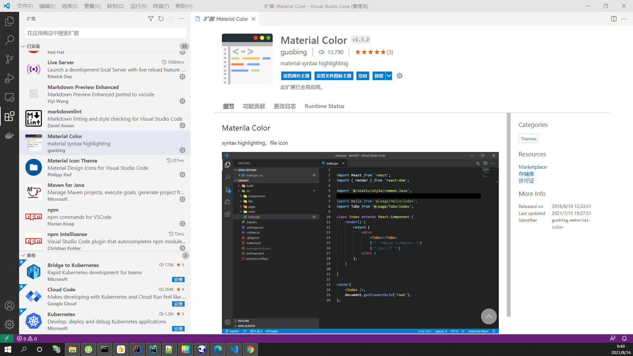633x356 pixels.
Task: Split the editor to the right
Action: 614,19
